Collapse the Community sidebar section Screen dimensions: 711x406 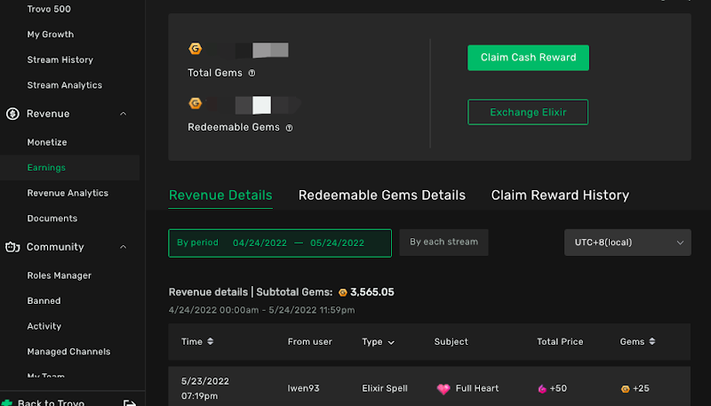coord(123,247)
